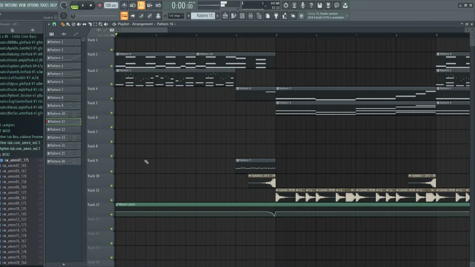Mute Track 1 using its green dot
The width and height of the screenshot is (475, 267).
click(x=111, y=50)
